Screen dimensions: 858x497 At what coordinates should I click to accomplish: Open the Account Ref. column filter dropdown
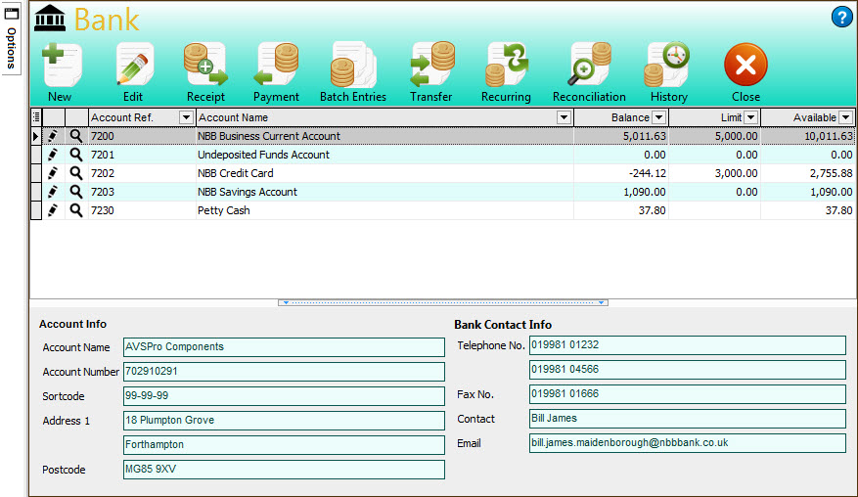(x=186, y=117)
